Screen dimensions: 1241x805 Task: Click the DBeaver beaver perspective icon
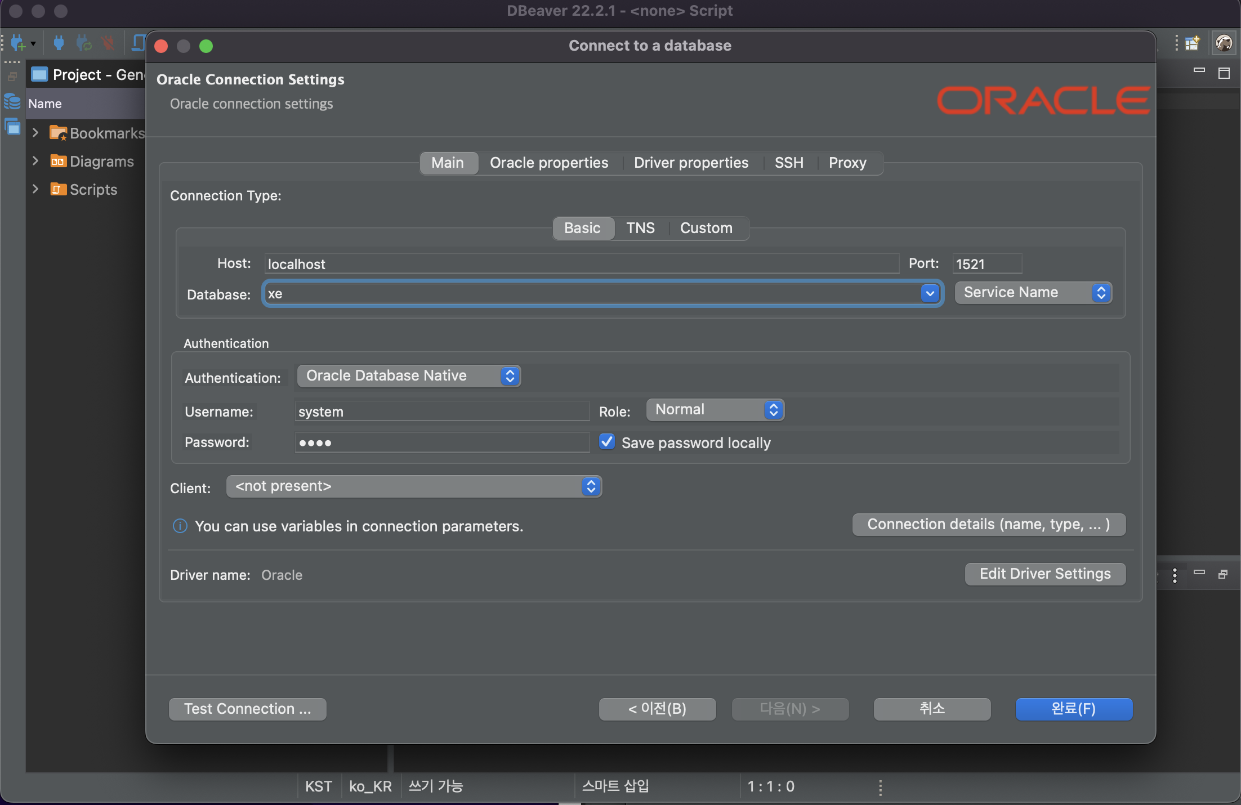[x=1223, y=43]
